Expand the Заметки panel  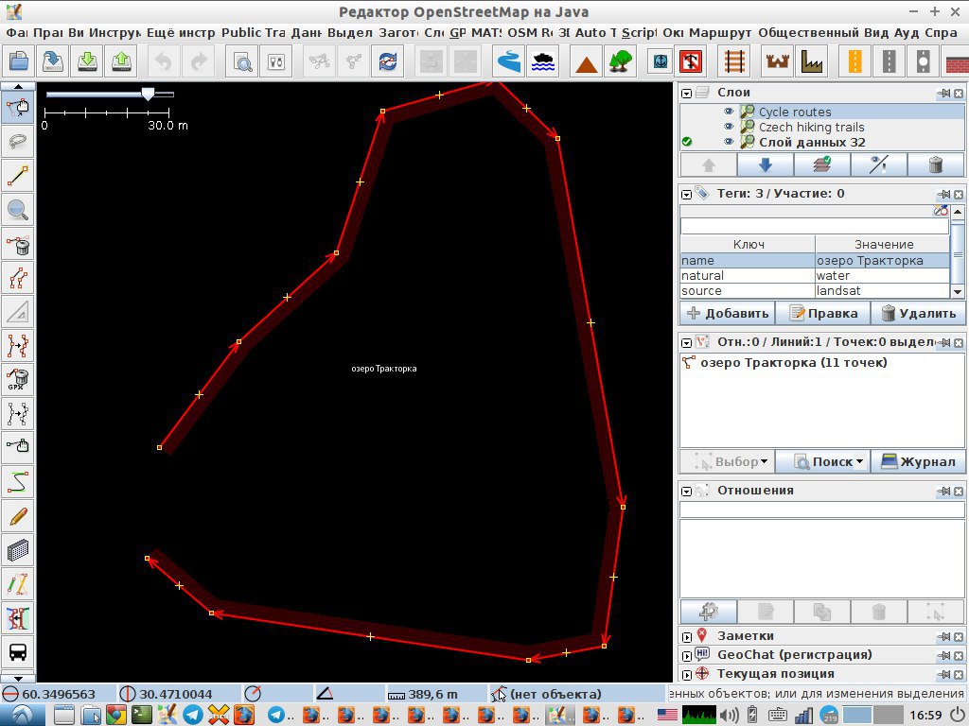coord(687,637)
